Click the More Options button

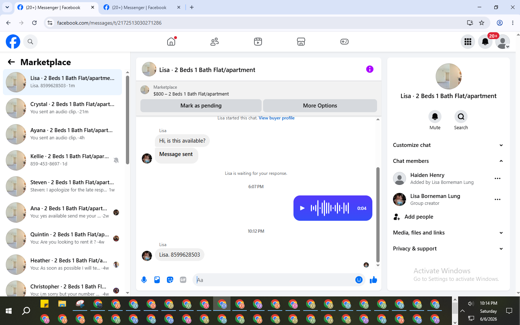pyautogui.click(x=320, y=106)
